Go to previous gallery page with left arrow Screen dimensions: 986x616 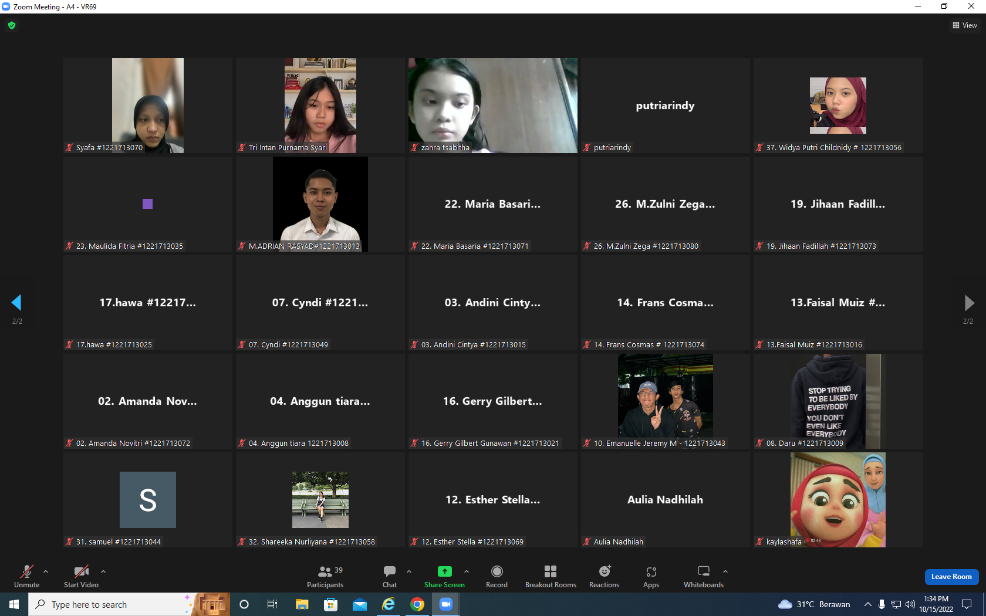[16, 303]
